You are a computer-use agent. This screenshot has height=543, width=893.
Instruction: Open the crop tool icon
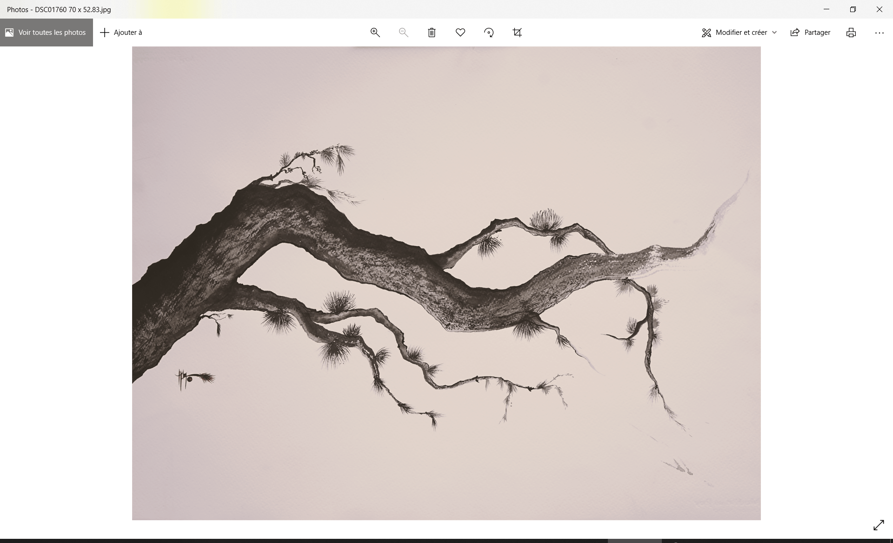point(517,33)
